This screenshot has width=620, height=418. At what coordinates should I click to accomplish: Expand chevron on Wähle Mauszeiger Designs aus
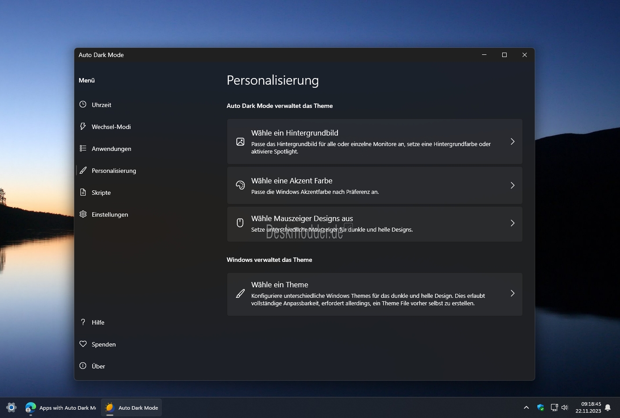click(x=512, y=223)
